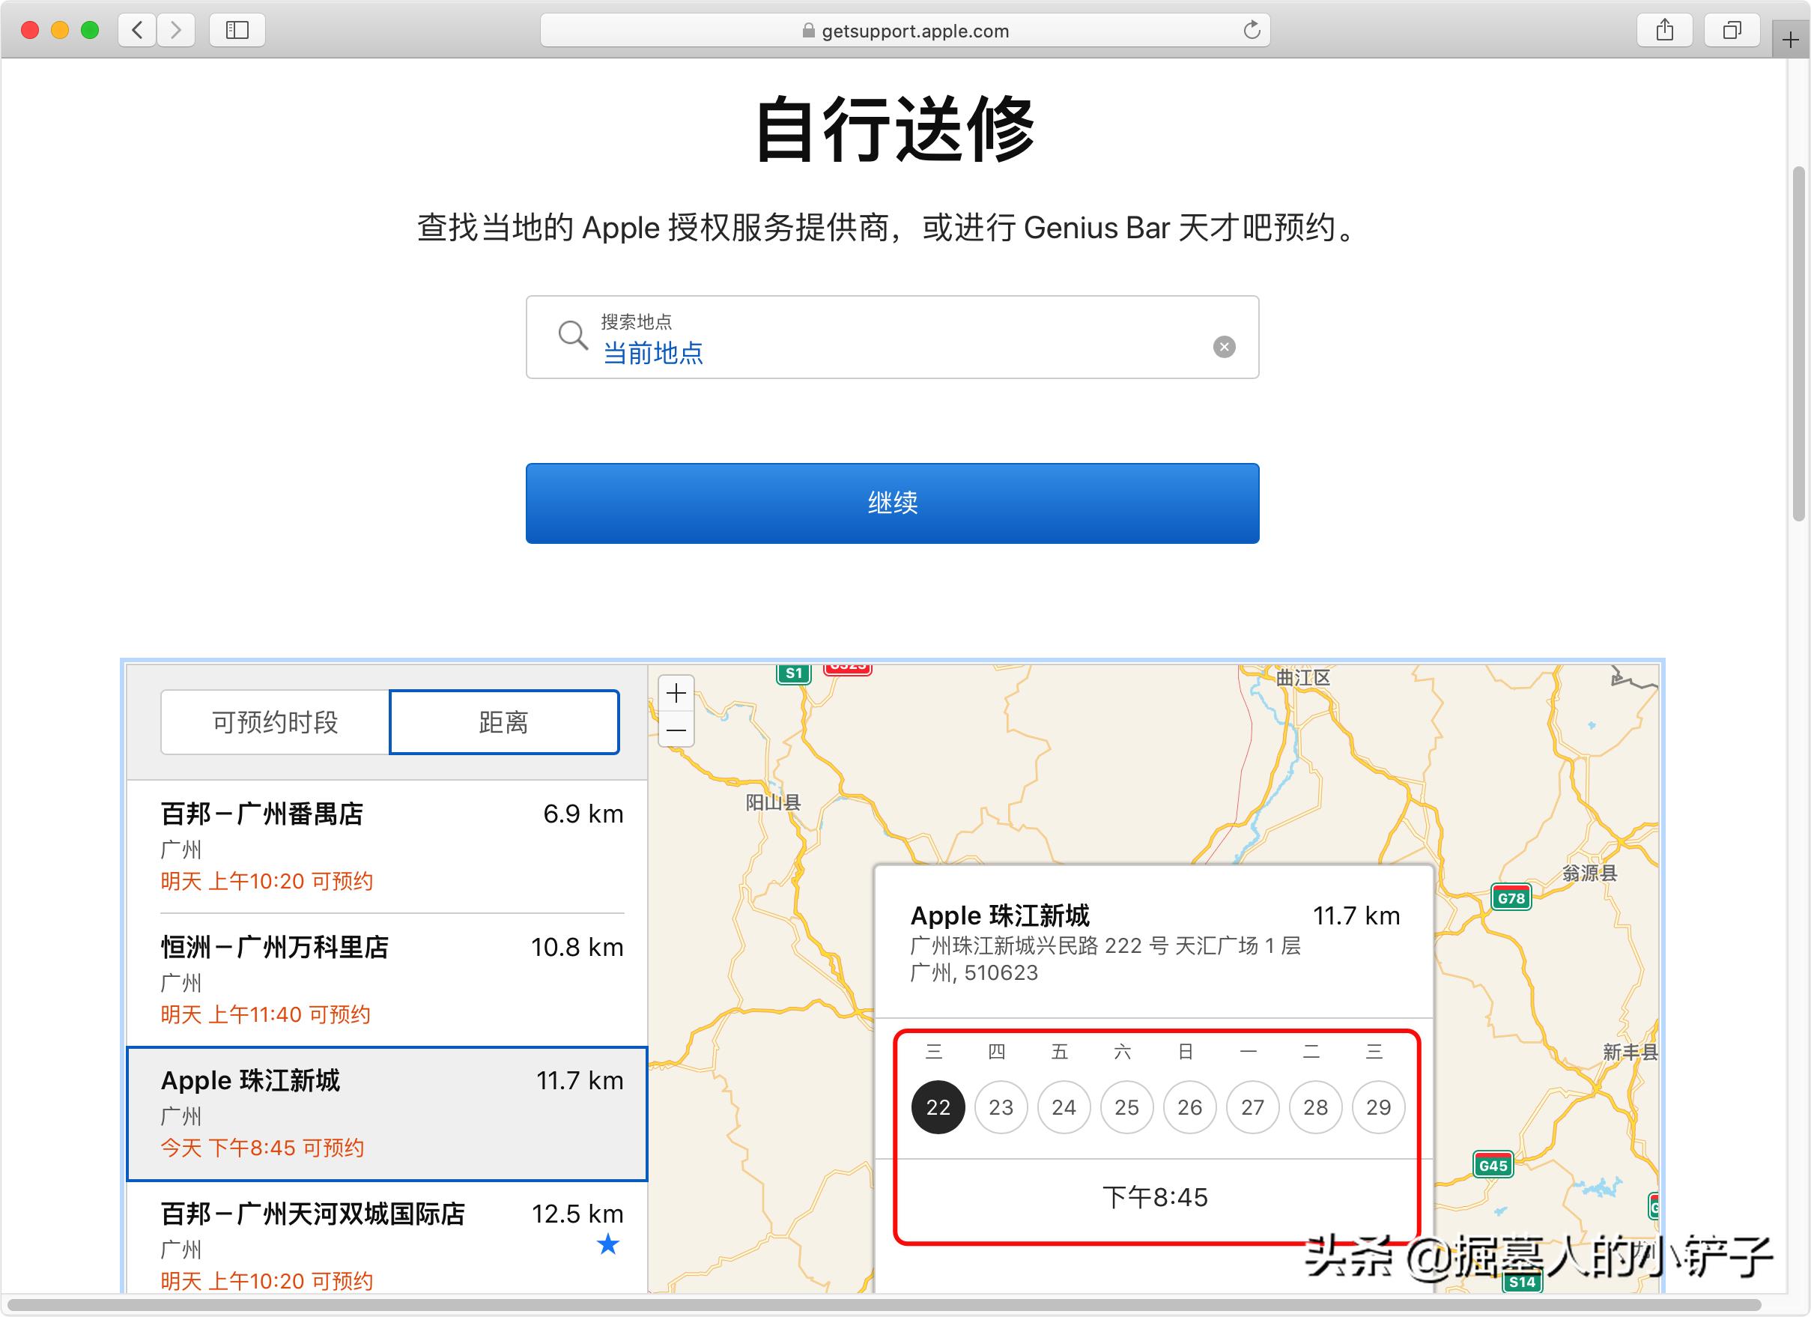
Task: Clear the search field using the x icon
Action: (x=1224, y=346)
